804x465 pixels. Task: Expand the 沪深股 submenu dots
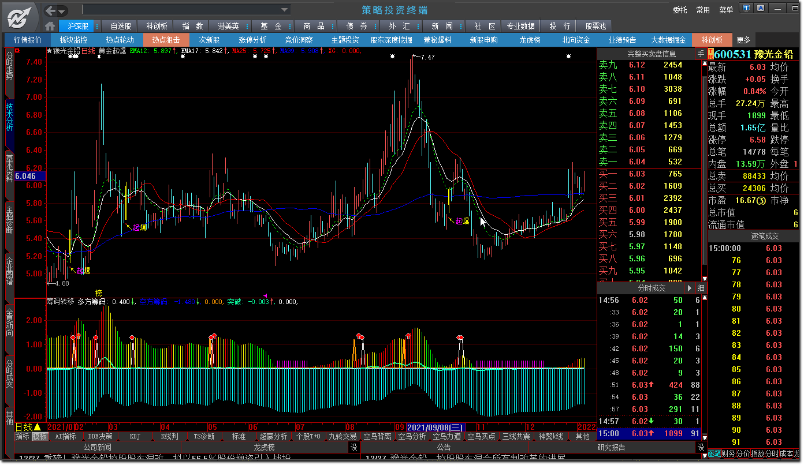tap(97, 26)
